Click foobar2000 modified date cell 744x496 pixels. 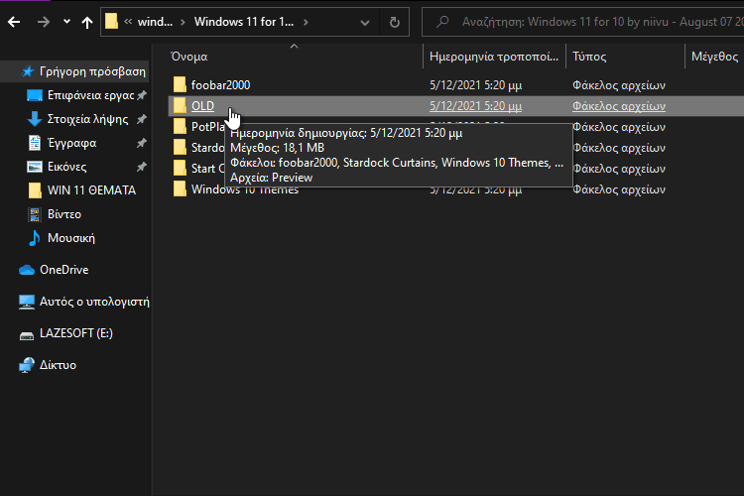(x=475, y=85)
